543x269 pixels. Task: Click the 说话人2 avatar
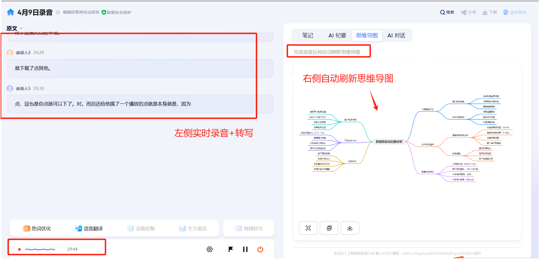[10, 53]
